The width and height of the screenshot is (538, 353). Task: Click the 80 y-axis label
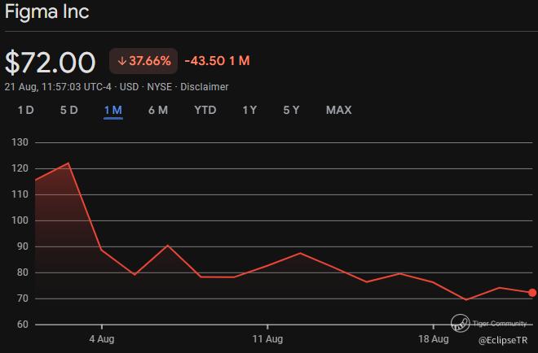tap(22, 272)
